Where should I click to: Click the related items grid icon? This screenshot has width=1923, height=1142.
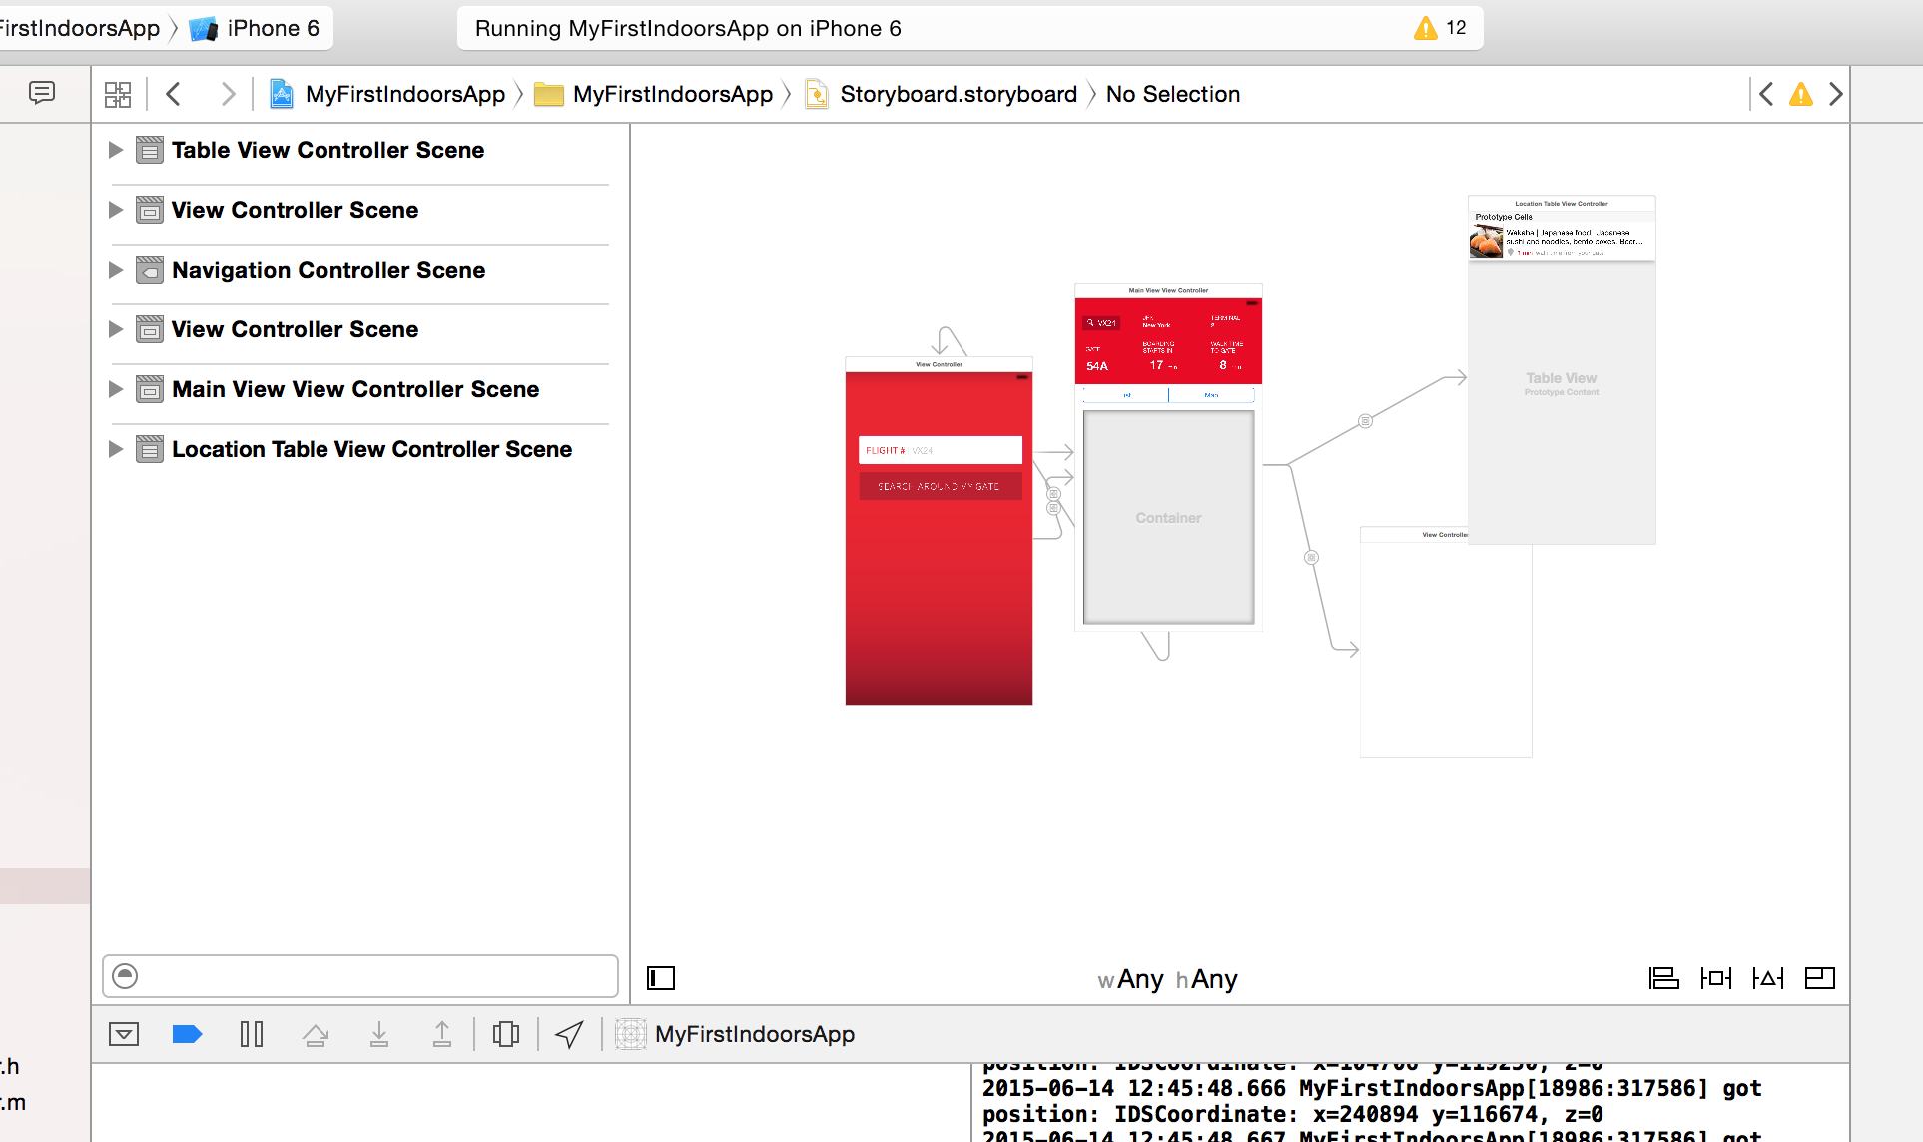tap(118, 94)
